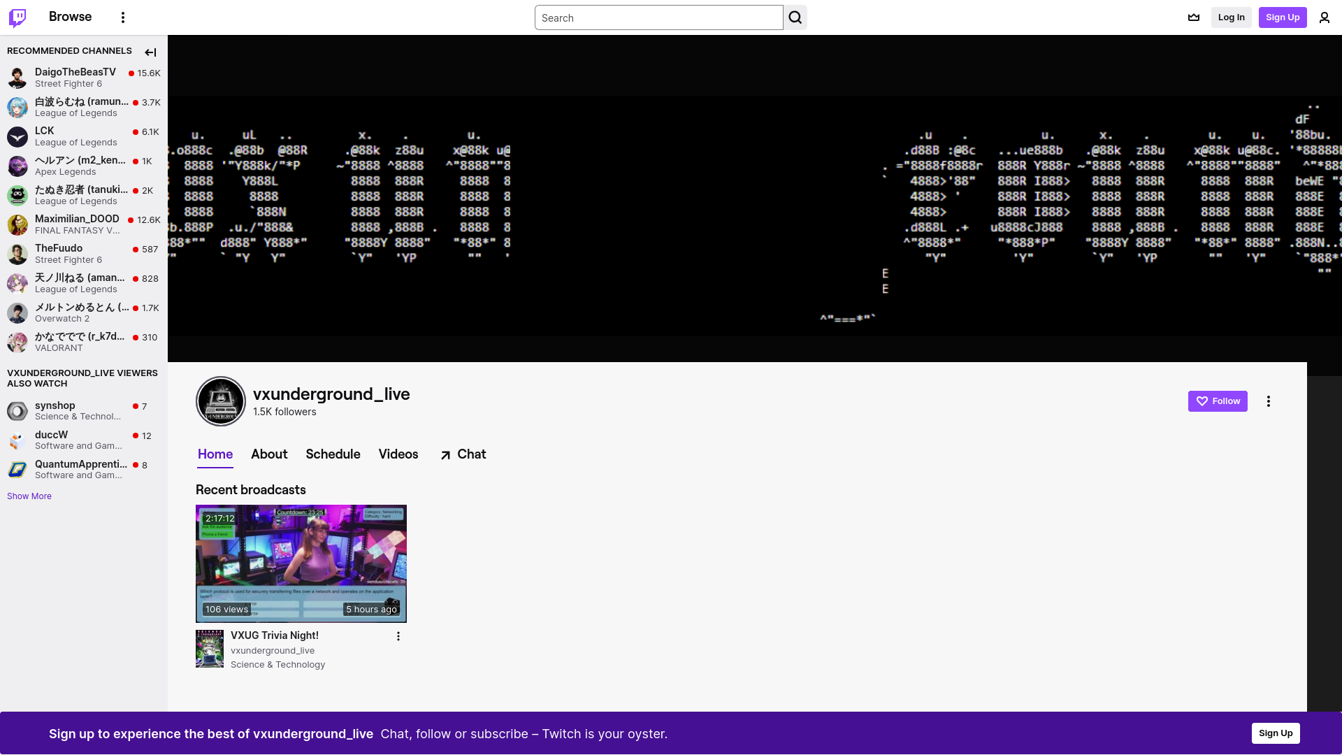
Task: Open VXUG Trivia Night! video title
Action: [x=275, y=635]
